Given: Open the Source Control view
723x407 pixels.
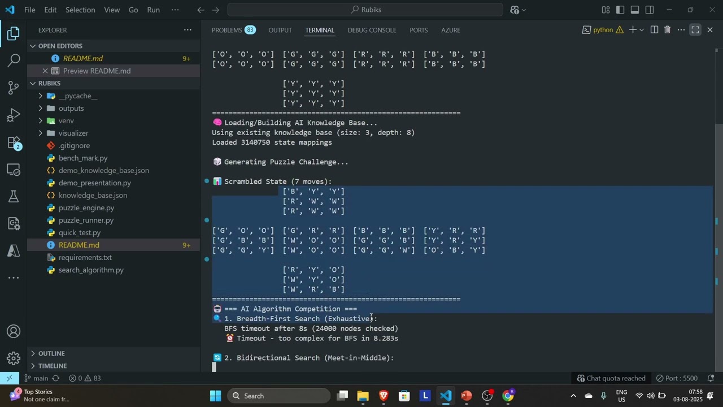Looking at the screenshot, I should (x=14, y=88).
